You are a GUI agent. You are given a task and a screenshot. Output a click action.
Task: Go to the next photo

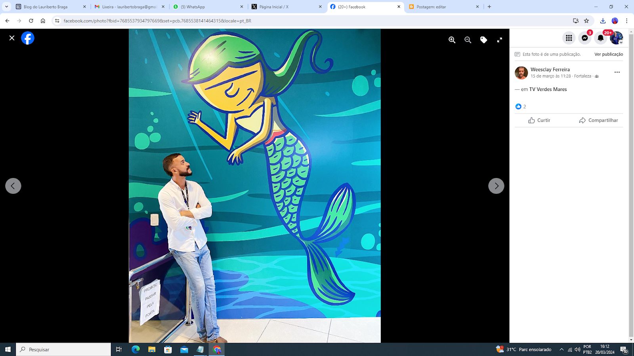pos(496,186)
